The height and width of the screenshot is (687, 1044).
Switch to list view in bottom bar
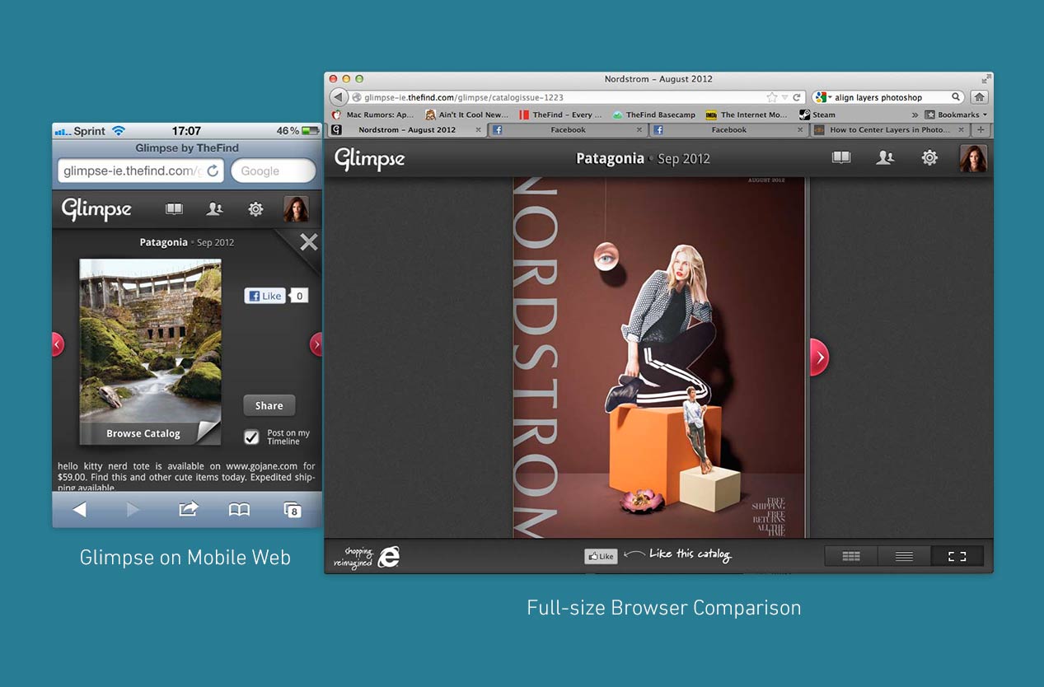[x=904, y=556]
